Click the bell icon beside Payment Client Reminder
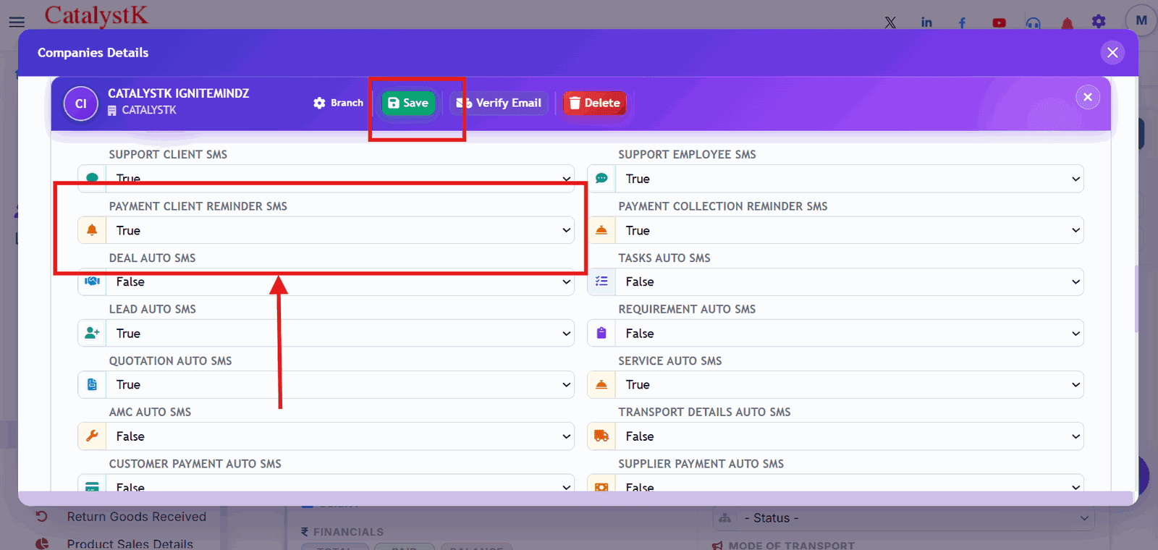The width and height of the screenshot is (1158, 550). click(x=92, y=230)
